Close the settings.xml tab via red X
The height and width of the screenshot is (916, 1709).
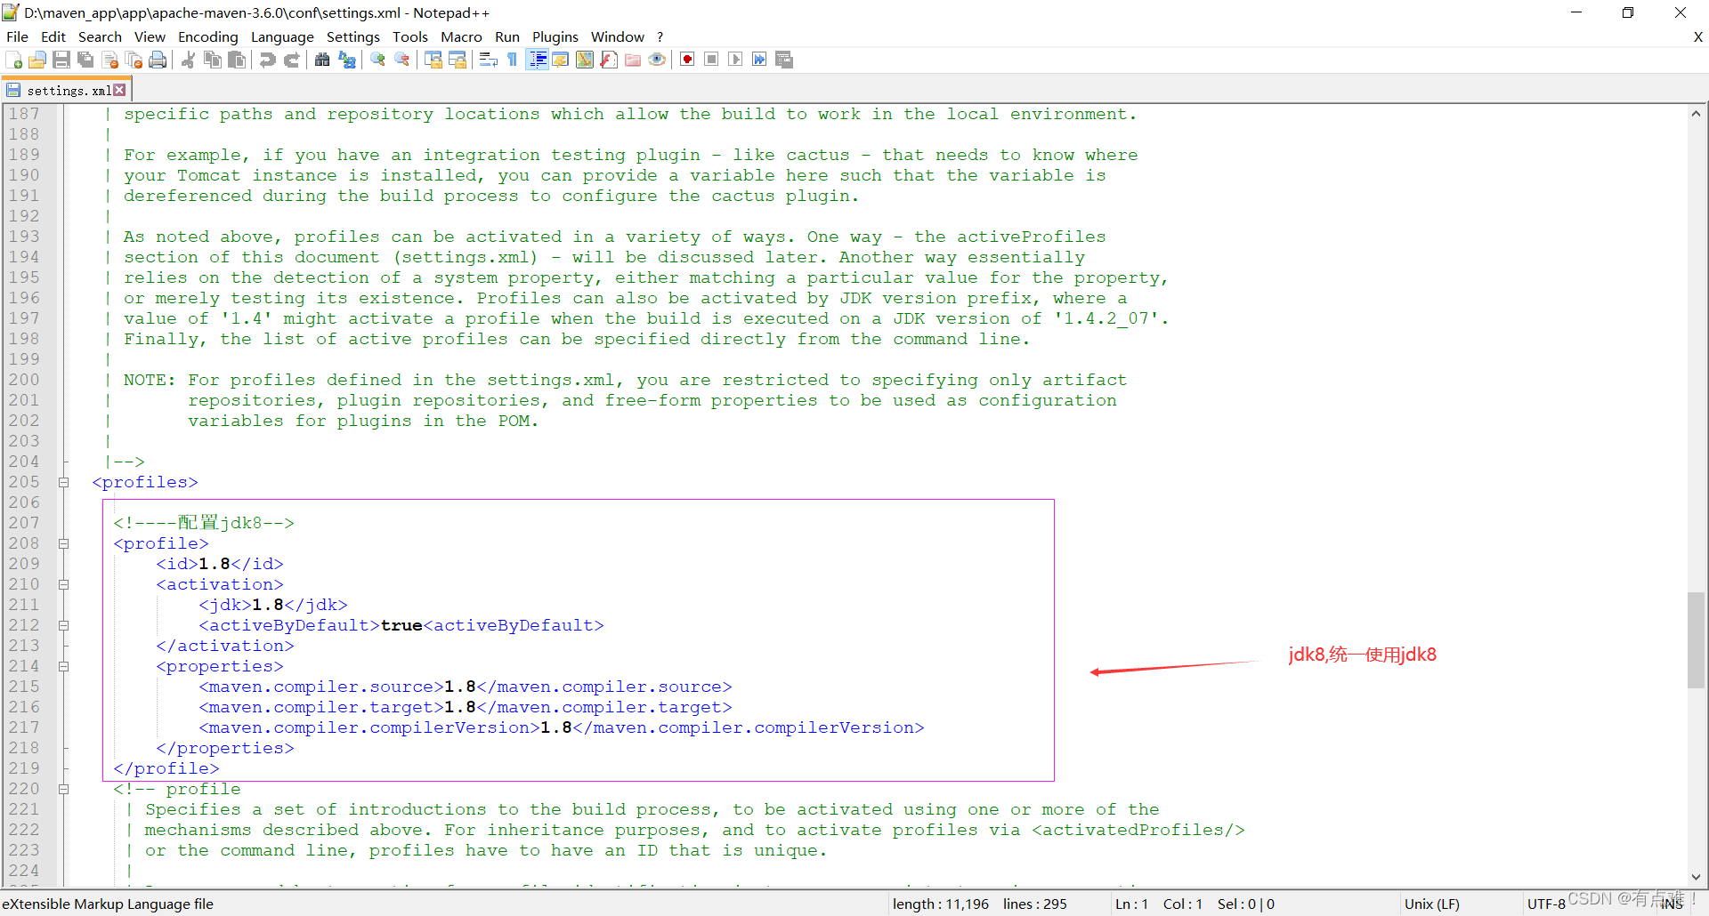pyautogui.click(x=120, y=90)
